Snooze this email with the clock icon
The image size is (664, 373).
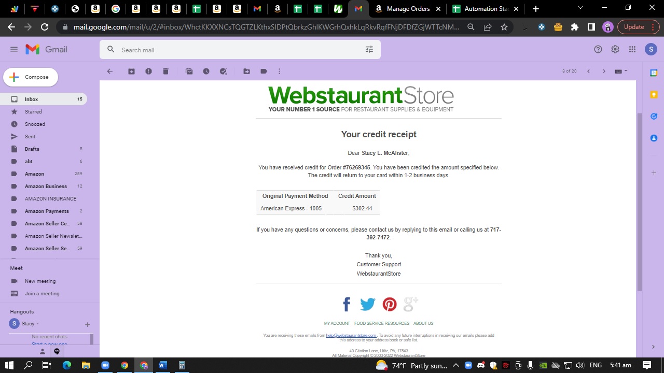point(206,71)
